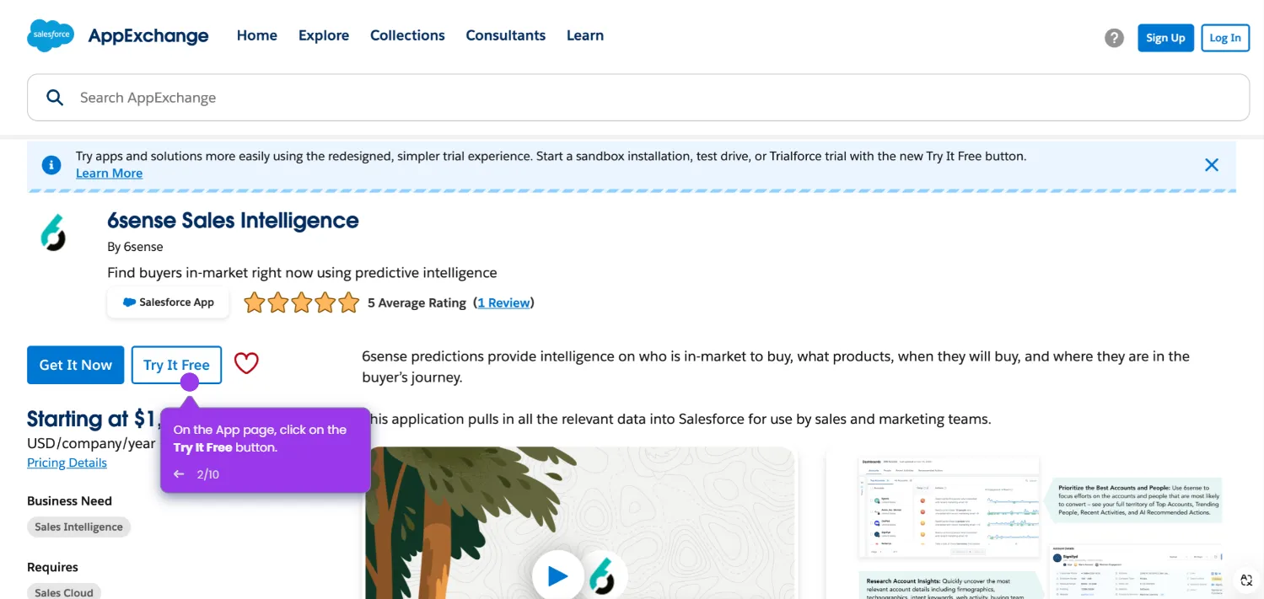This screenshot has height=599, width=1264.
Task: Dismiss the info banner with X
Action: (1212, 165)
